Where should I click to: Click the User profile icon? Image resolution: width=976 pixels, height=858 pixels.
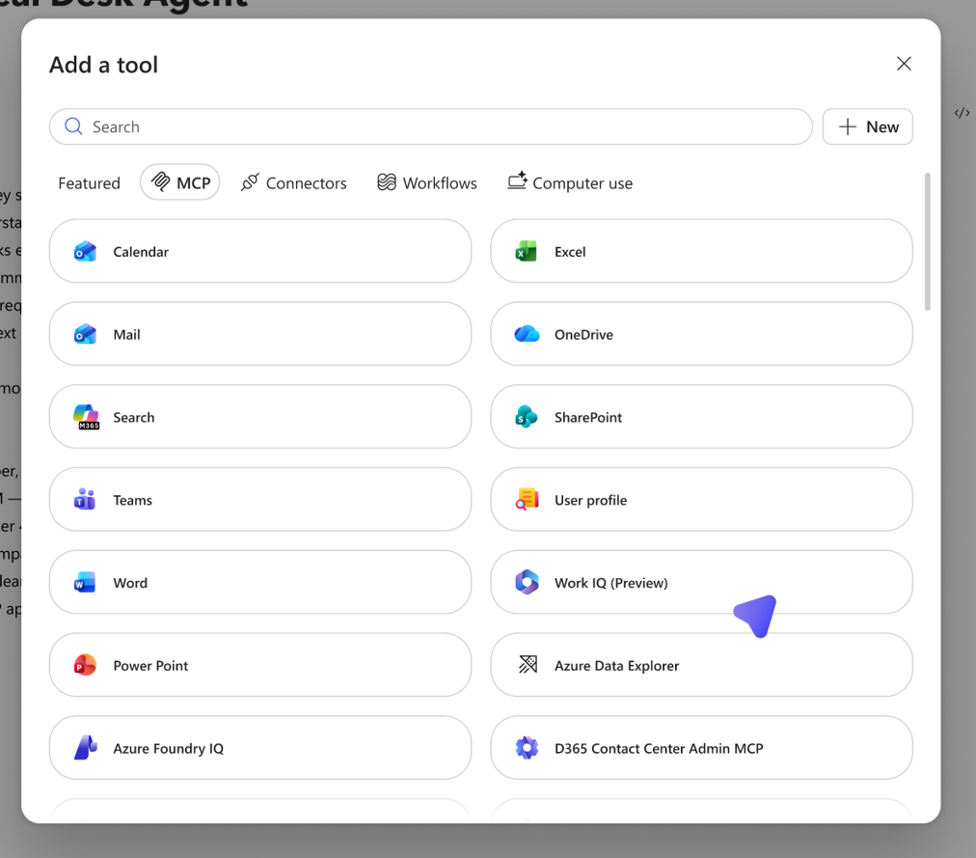(x=527, y=500)
